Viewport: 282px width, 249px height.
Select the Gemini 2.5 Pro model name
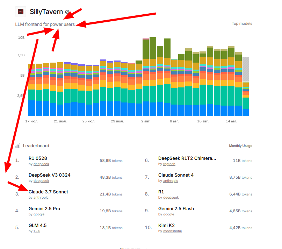click(x=44, y=208)
